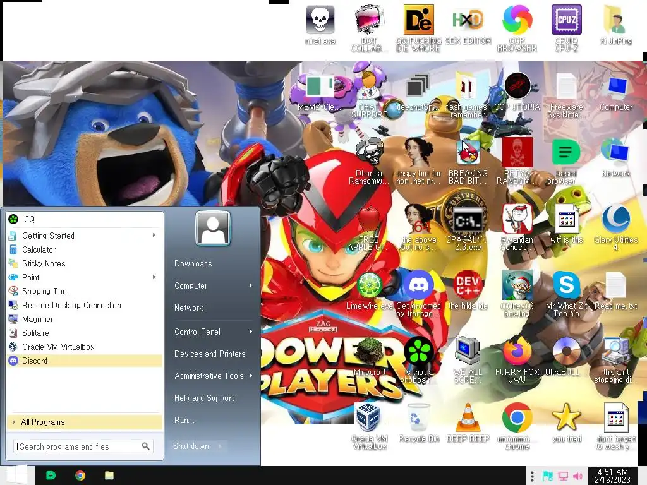Open Network link in Start menu
This screenshot has height=485, width=647.
tap(189, 308)
